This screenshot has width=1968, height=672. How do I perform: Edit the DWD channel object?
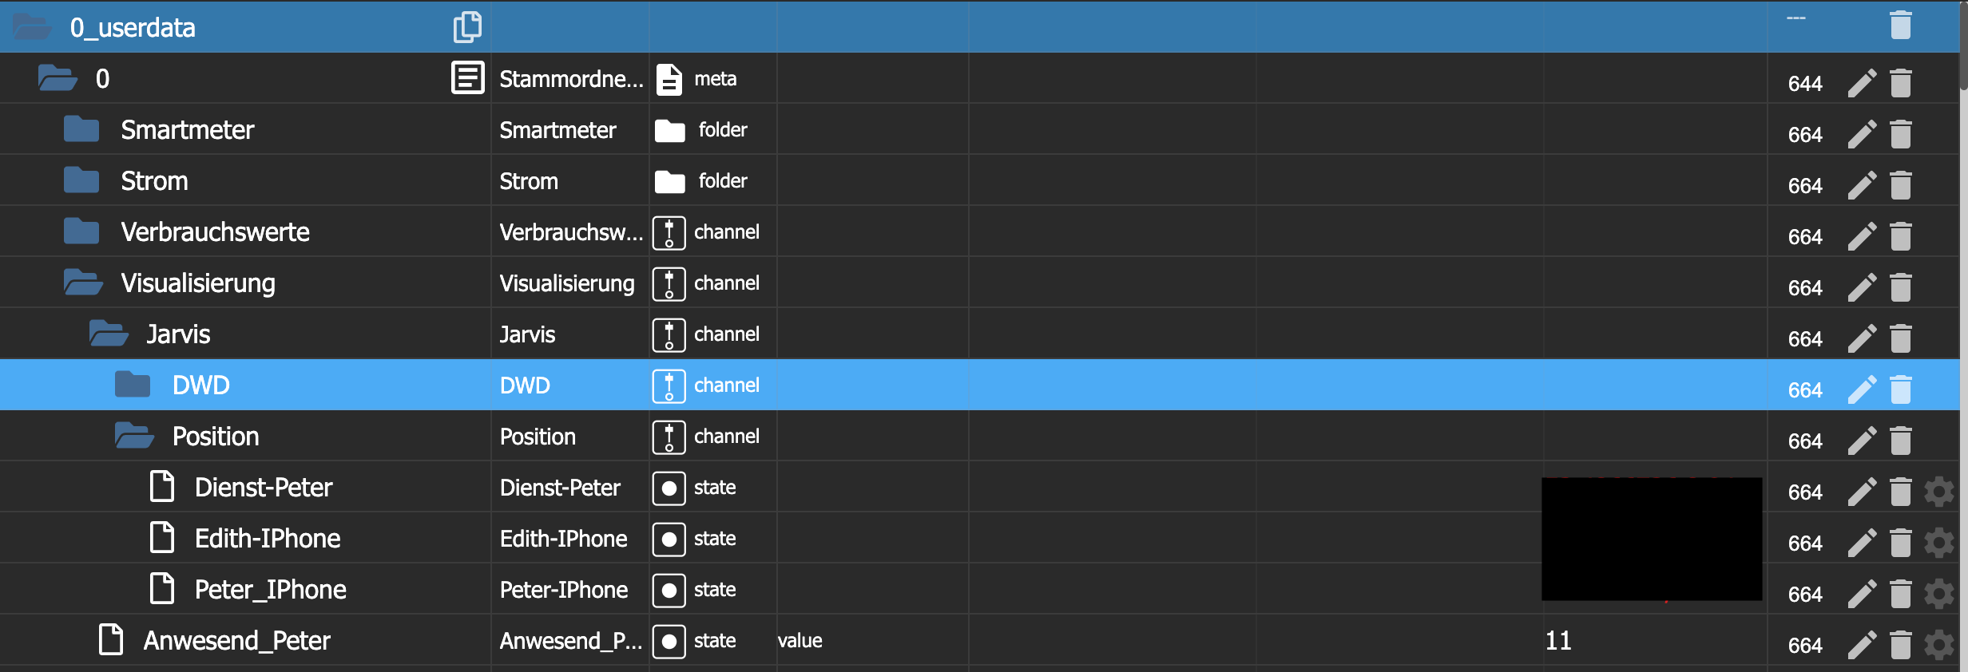[x=1861, y=389]
